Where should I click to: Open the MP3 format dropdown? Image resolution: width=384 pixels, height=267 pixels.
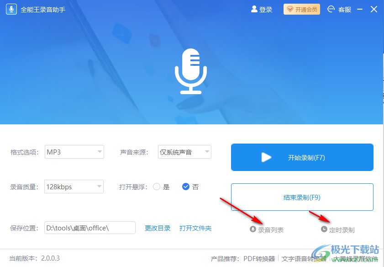tap(74, 152)
